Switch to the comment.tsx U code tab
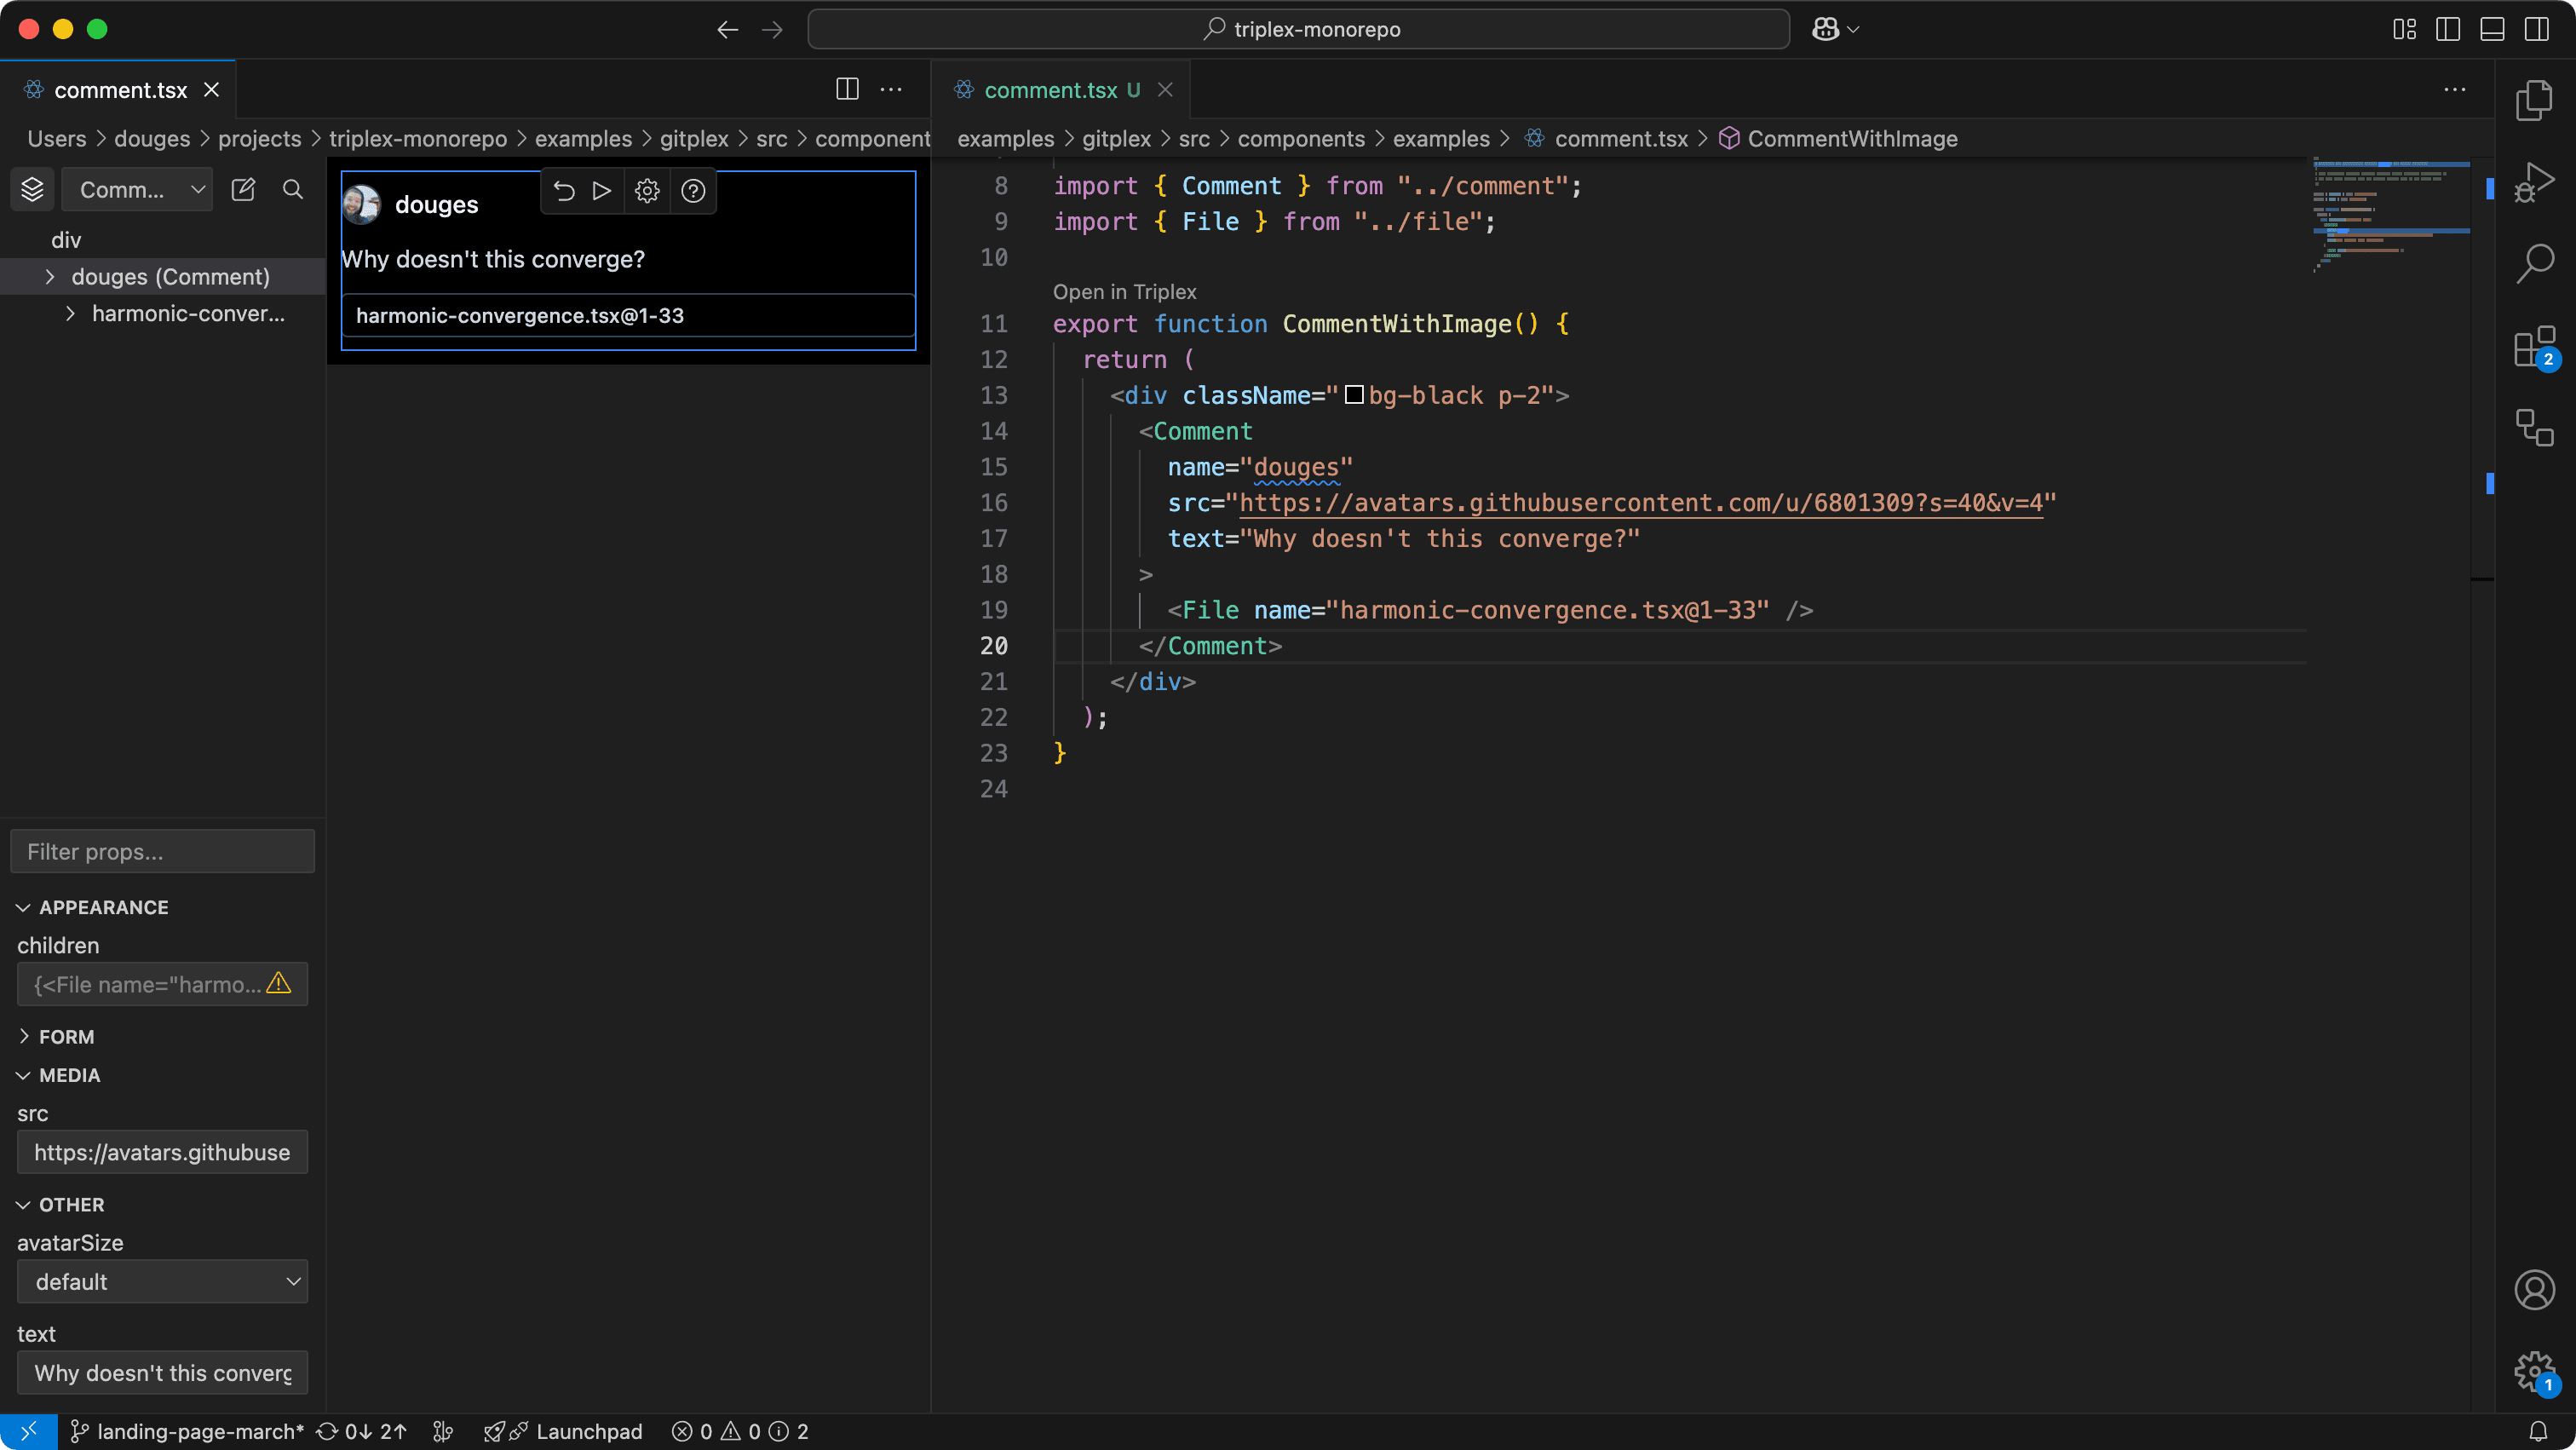This screenshot has width=2576, height=1450. (1049, 90)
